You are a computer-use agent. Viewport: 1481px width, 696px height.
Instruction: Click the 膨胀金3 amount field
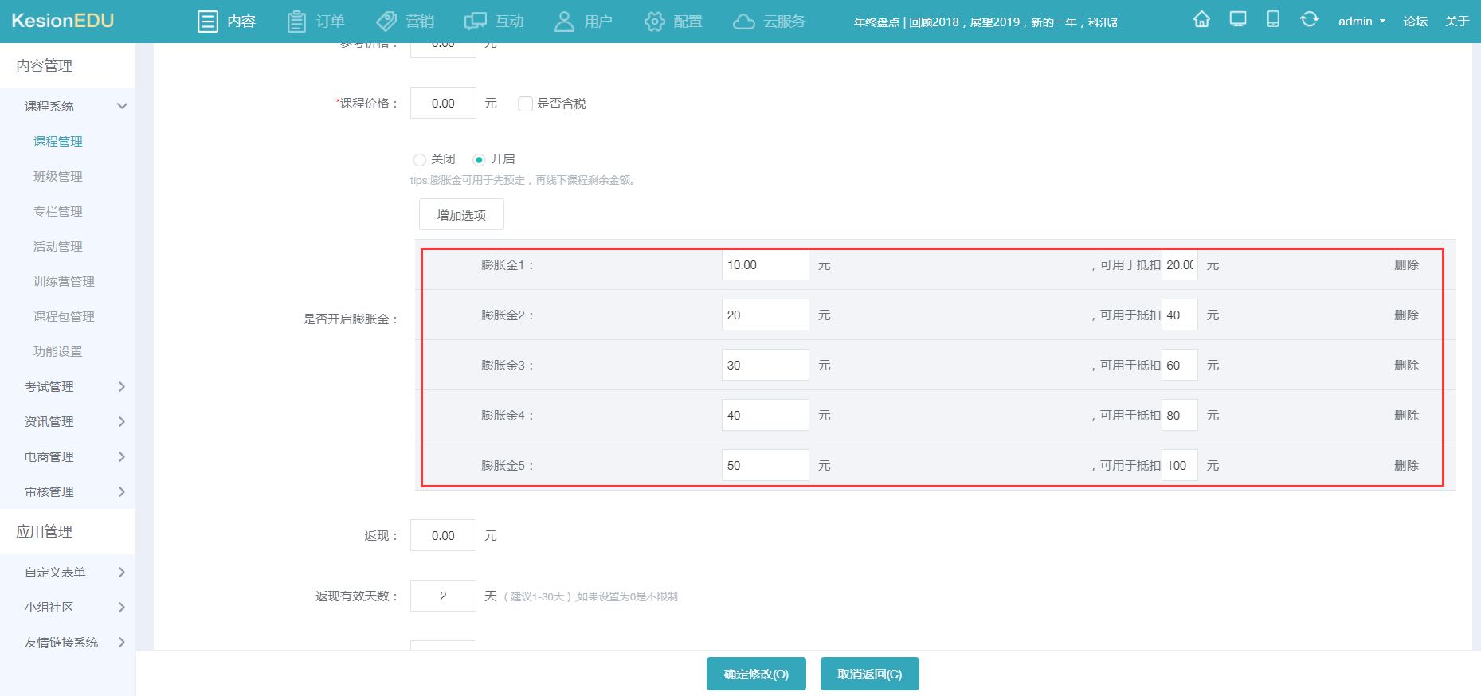pos(765,365)
